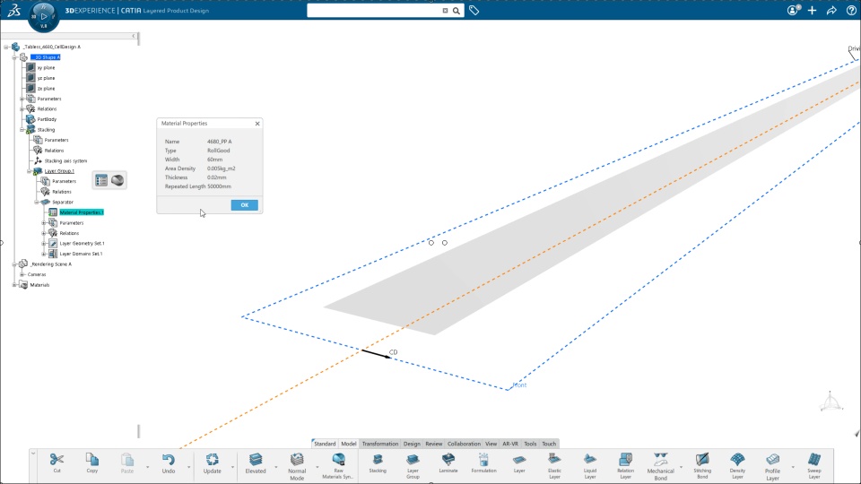Select the Laminate tool
The image size is (861, 484).
click(448, 463)
